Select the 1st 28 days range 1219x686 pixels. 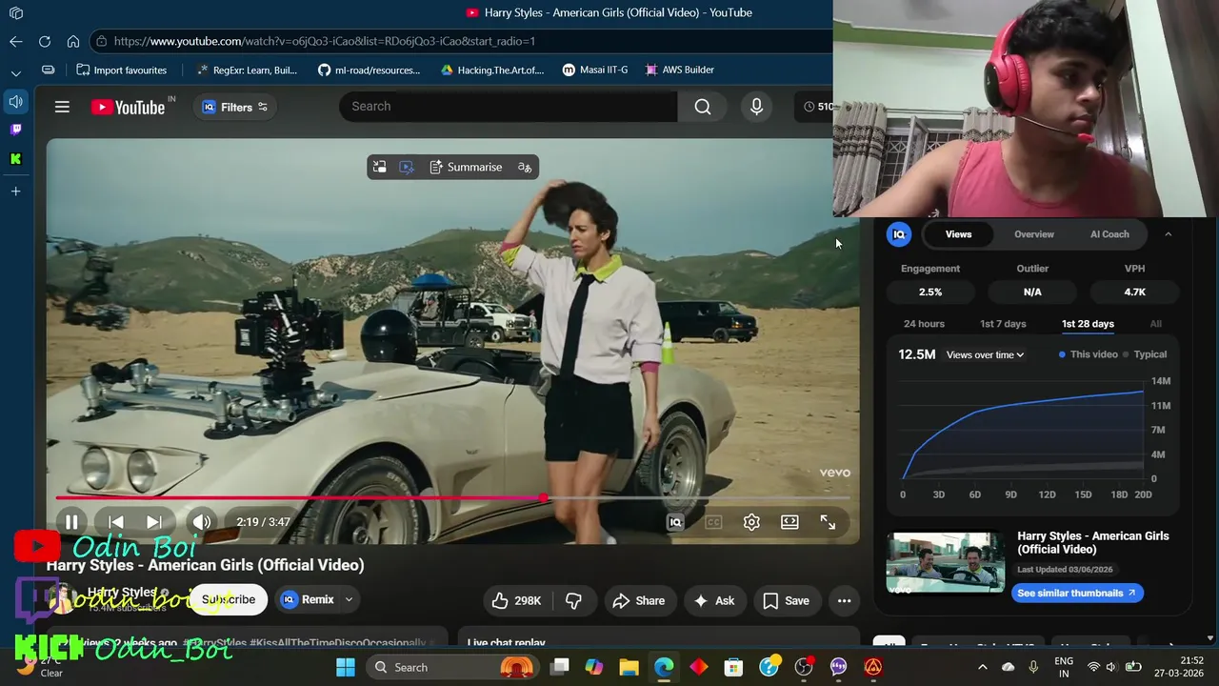tap(1088, 324)
